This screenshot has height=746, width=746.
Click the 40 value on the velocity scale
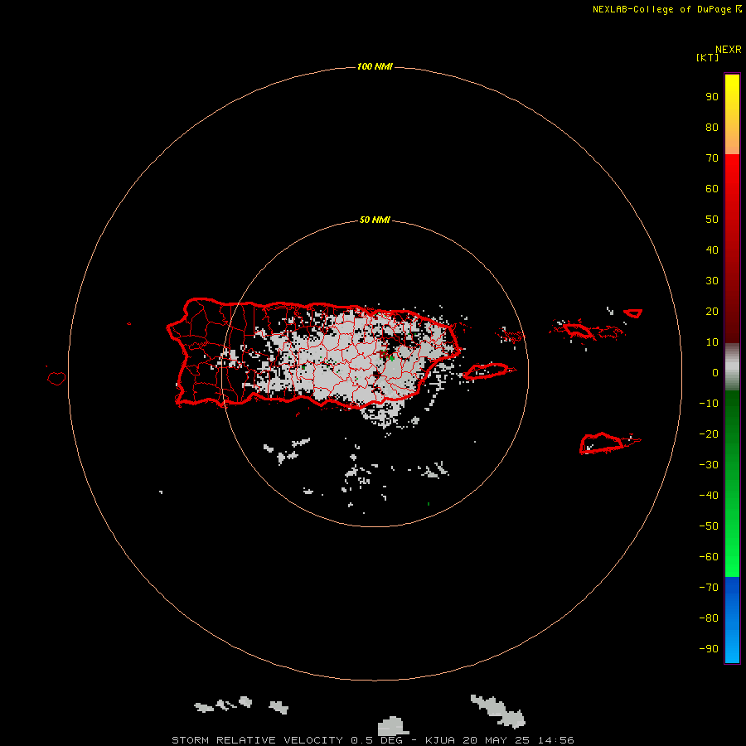coord(712,250)
